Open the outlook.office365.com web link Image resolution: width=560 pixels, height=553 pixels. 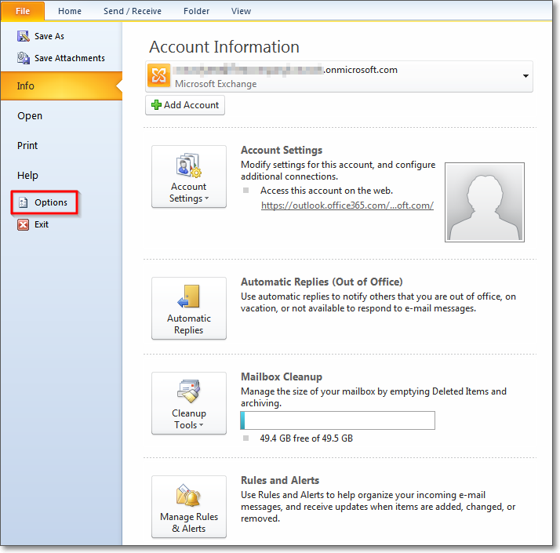[x=347, y=206]
